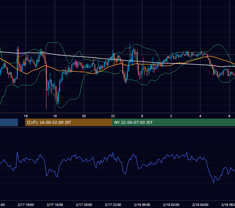235x208 pixels.
Task: Click the 2/17 18:00 time axis label
Action: click(x=55, y=205)
